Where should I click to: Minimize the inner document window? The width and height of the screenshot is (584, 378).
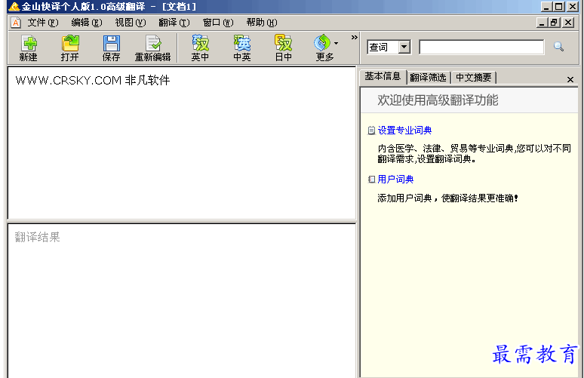tap(542, 23)
